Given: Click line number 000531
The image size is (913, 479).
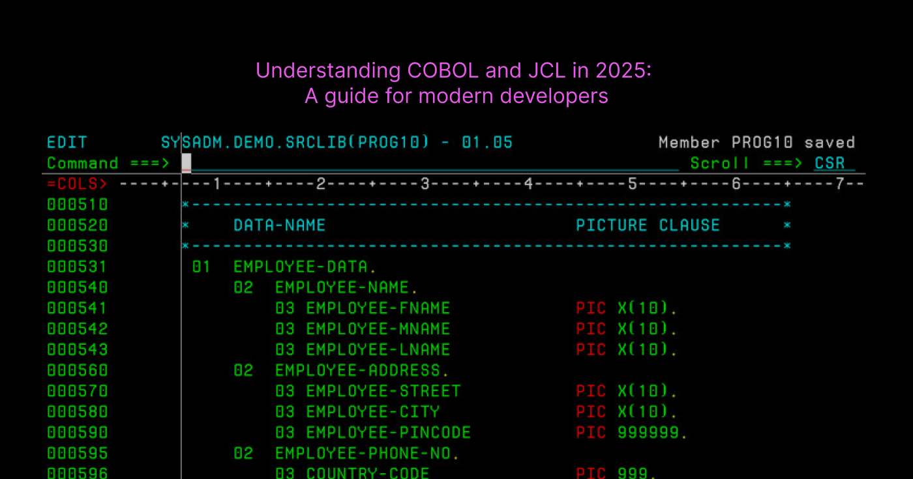Looking at the screenshot, I should tap(78, 267).
